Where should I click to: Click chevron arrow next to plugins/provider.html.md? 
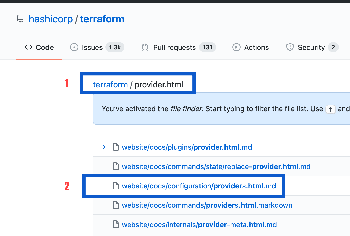(104, 147)
